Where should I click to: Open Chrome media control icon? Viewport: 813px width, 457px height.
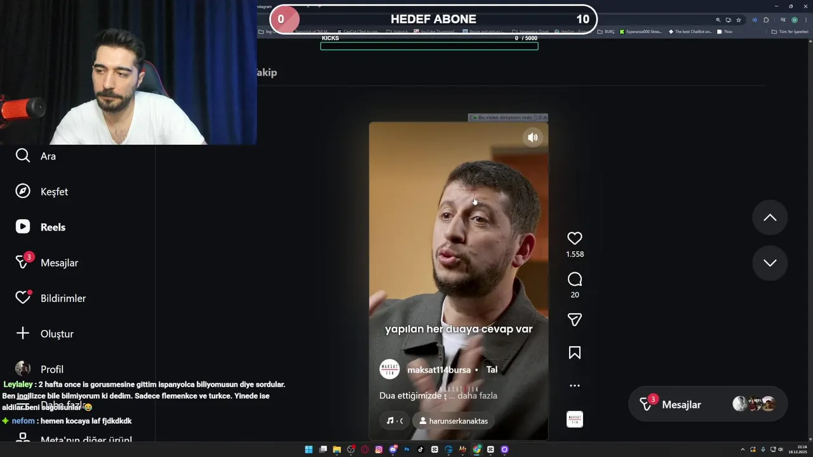[783, 20]
